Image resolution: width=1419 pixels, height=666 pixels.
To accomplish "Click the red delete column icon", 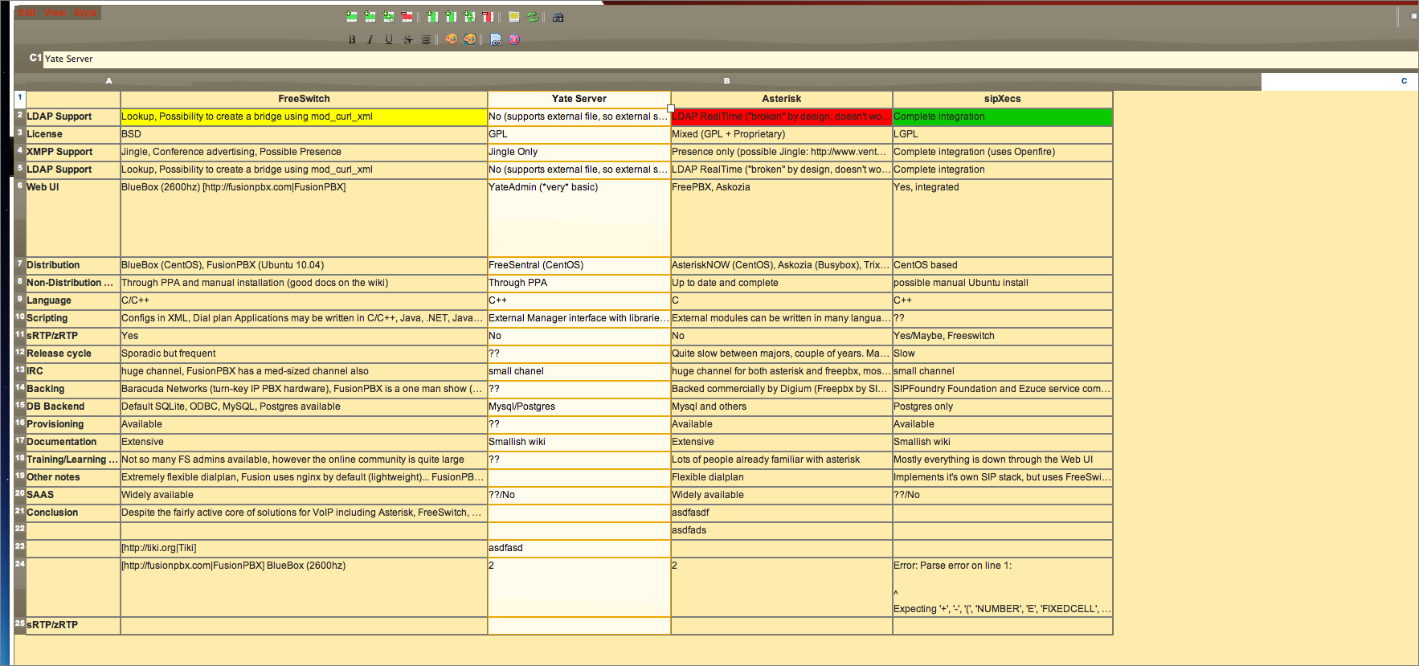I will 487,16.
